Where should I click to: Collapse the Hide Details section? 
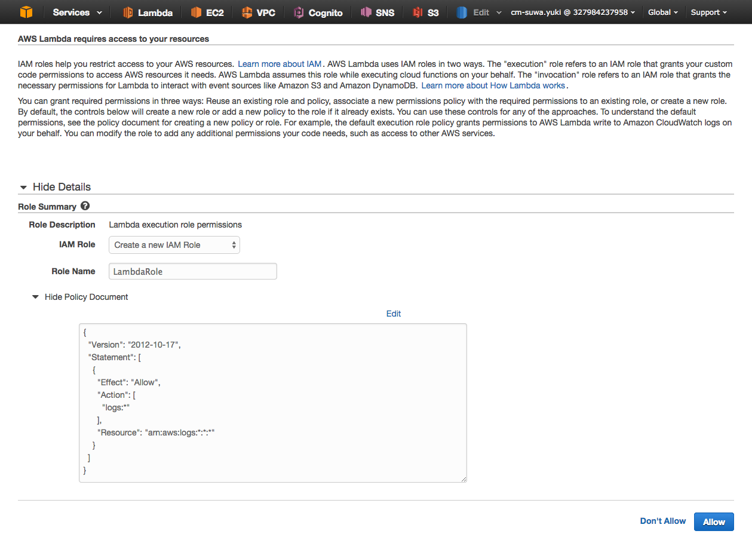pos(54,186)
